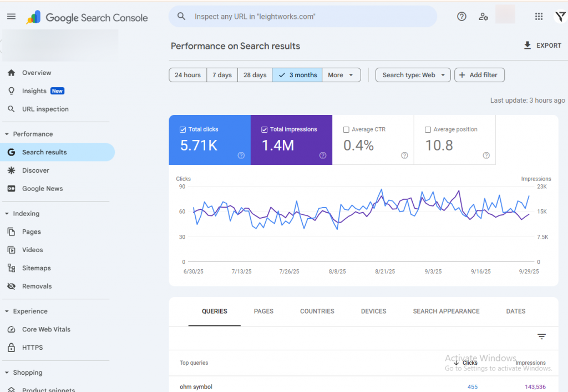This screenshot has width=568, height=392.
Task: Open Core Web Vitals in sidebar
Action: [46, 329]
